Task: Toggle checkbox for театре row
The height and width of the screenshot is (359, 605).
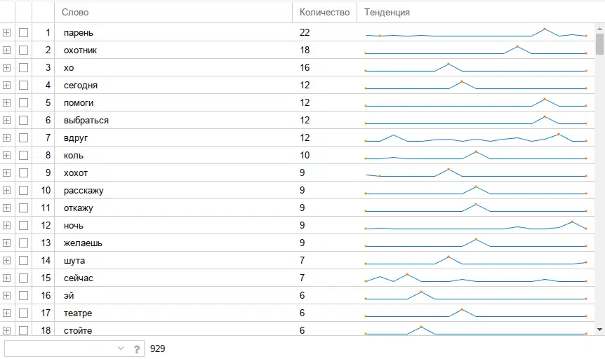Action: click(x=24, y=313)
